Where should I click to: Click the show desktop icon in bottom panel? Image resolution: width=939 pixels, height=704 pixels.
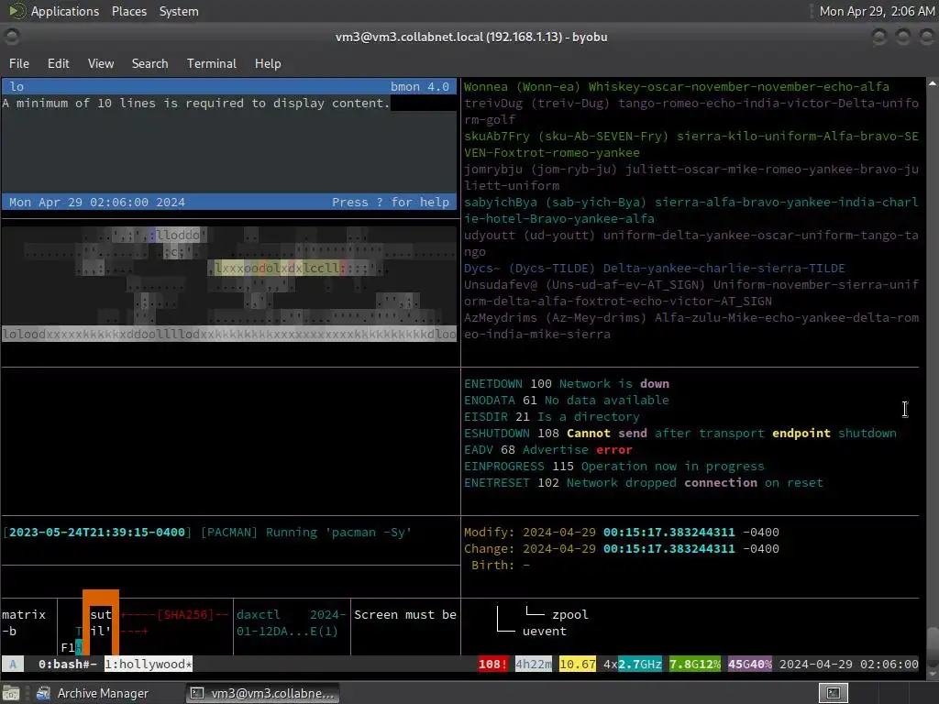11,693
